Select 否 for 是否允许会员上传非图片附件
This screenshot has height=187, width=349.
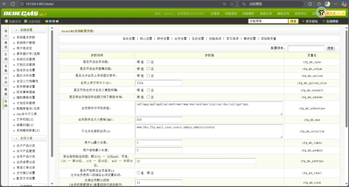click(x=148, y=76)
